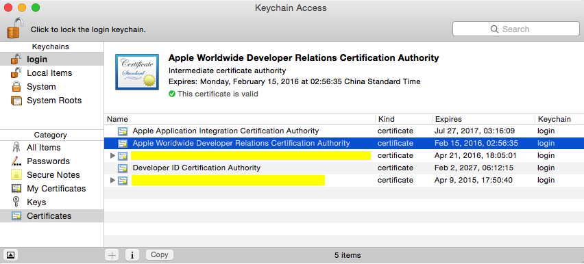Expand the certificate expiring Apr 21, 2016
Image resolution: width=584 pixels, height=264 pixels.
click(x=113, y=155)
